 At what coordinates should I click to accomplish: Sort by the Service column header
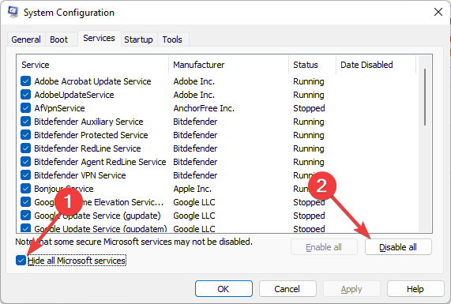[92, 65]
